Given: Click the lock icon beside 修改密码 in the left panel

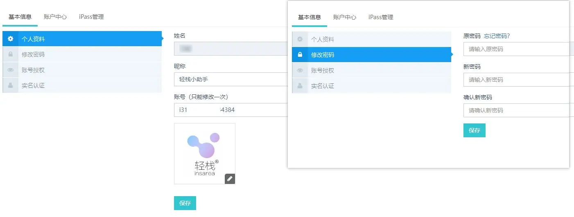Looking at the screenshot, I should point(11,54).
